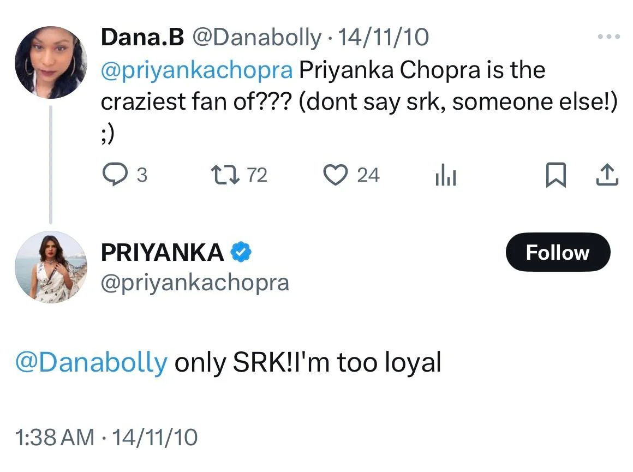Open PRIYANKA's profile photo

point(51,266)
